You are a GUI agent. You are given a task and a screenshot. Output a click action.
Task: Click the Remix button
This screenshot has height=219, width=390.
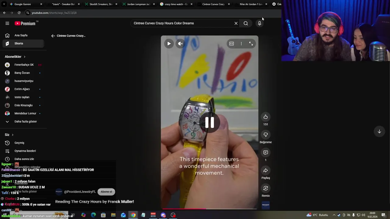[x=266, y=188]
